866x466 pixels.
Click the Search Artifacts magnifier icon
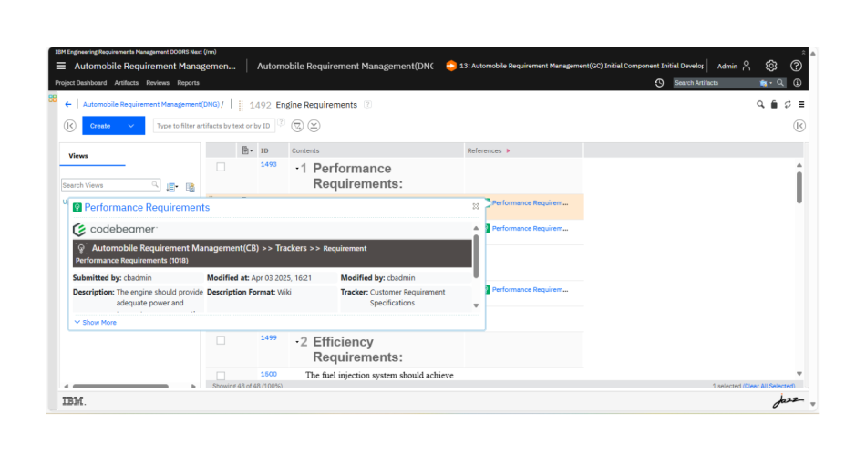(779, 83)
